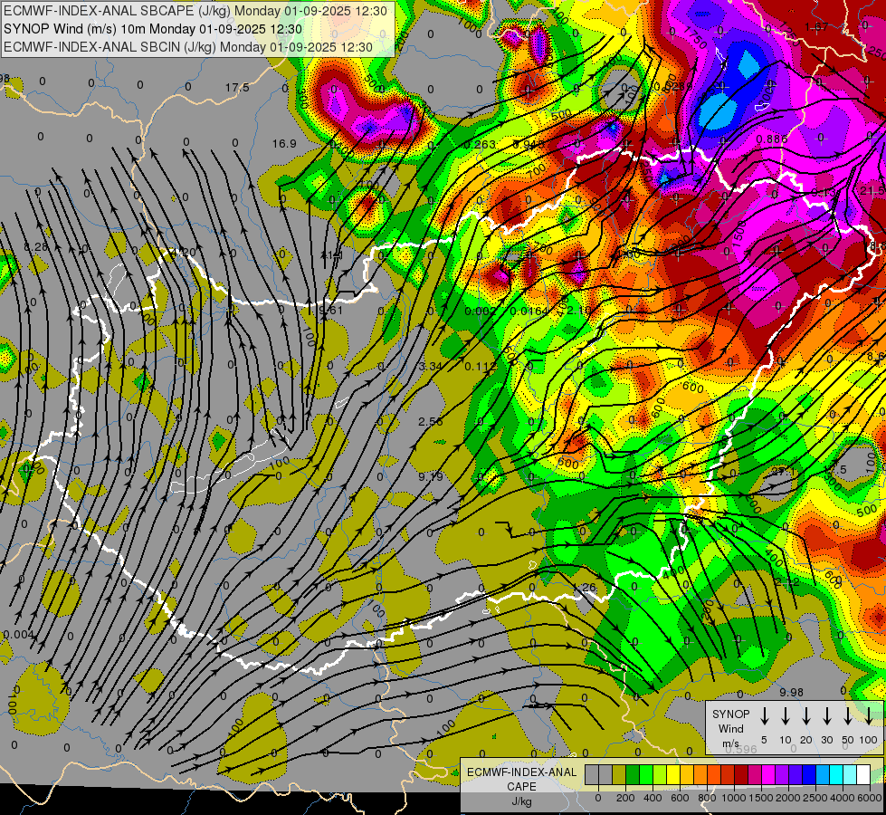This screenshot has height=815, width=886.
Task: Click the 4000 label on CAPE scale
Action: (x=842, y=798)
